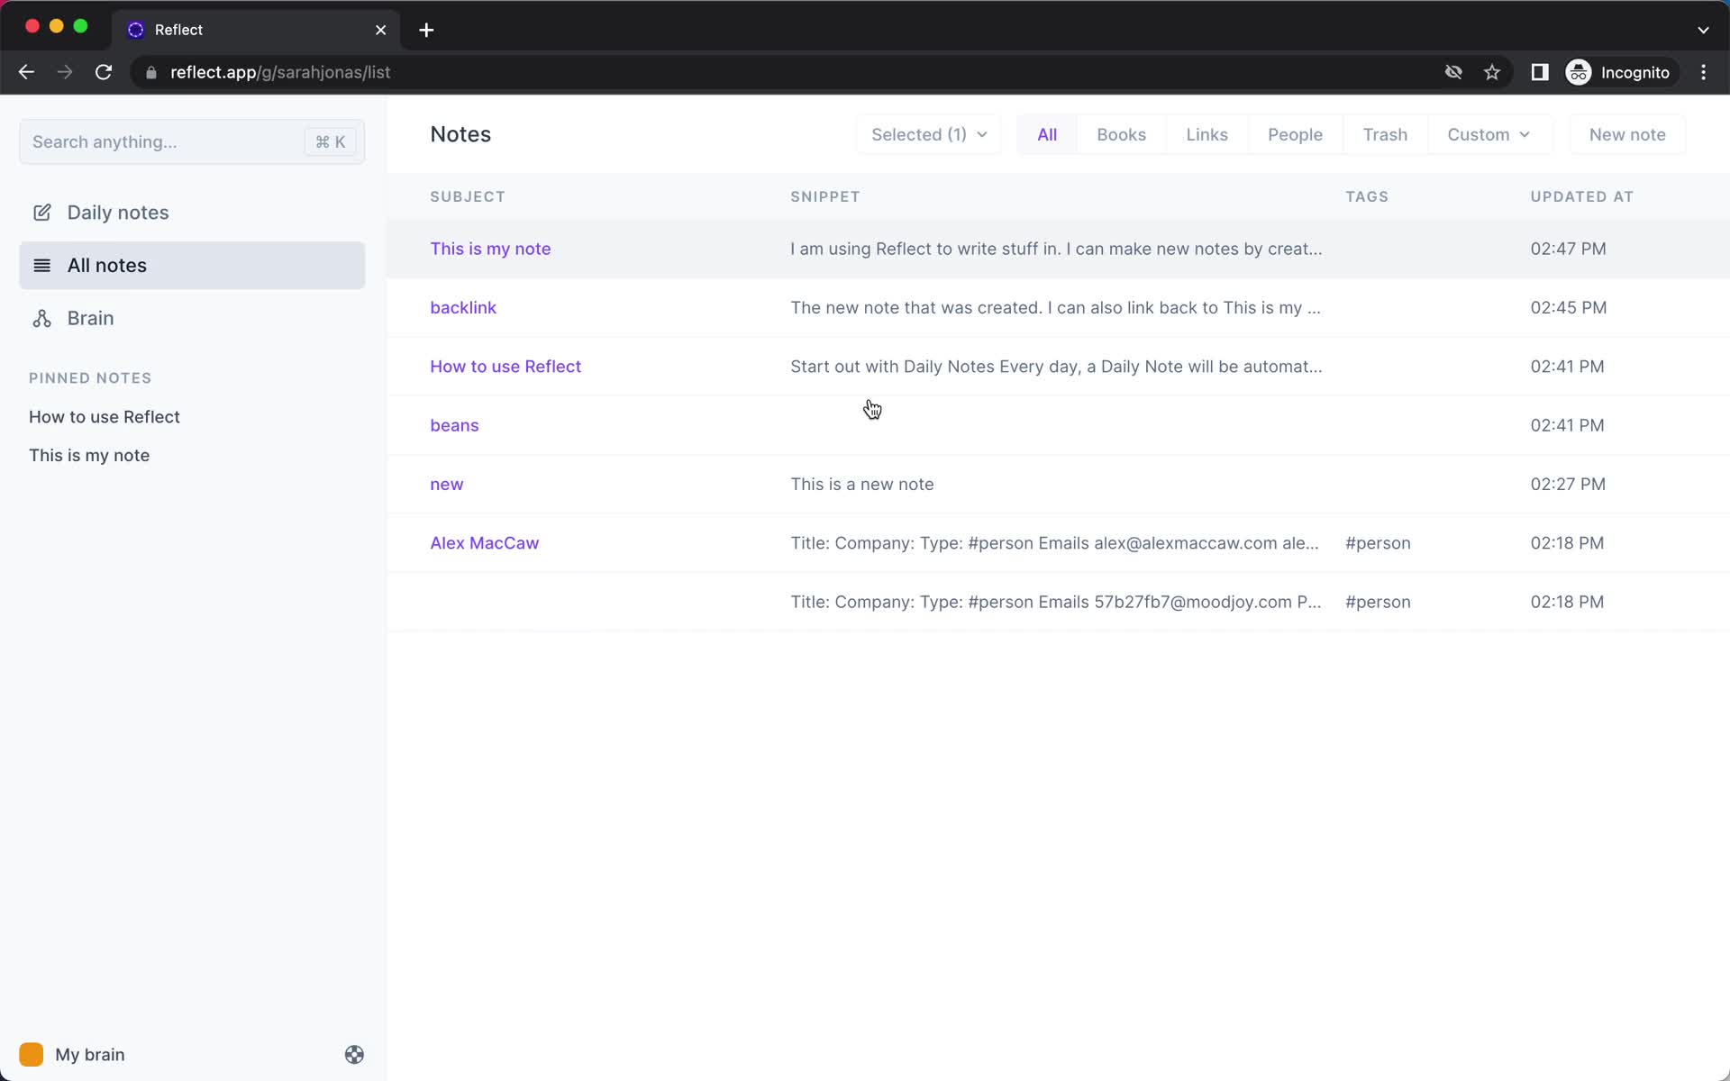Image resolution: width=1730 pixels, height=1081 pixels.
Task: Click the orange My brain swatch
Action: [x=32, y=1054]
